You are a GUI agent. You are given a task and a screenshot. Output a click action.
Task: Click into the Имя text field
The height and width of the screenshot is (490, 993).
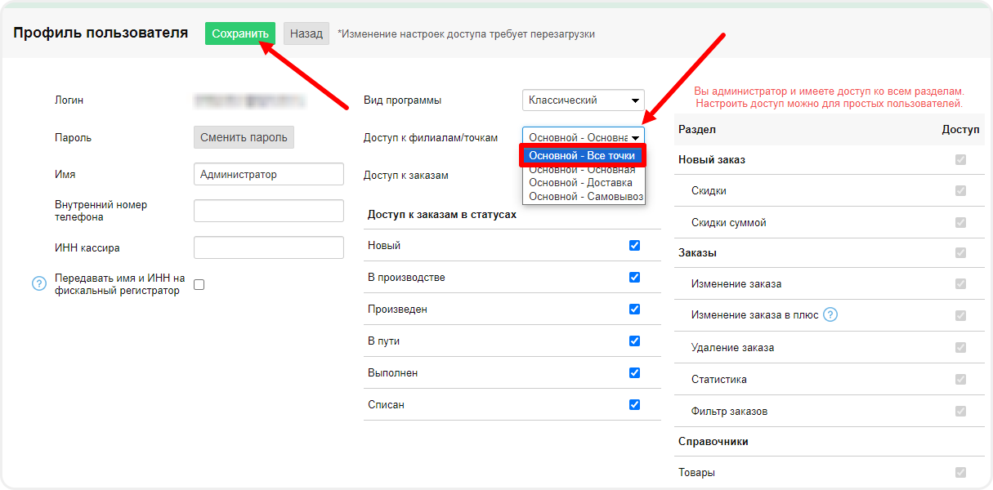[269, 175]
